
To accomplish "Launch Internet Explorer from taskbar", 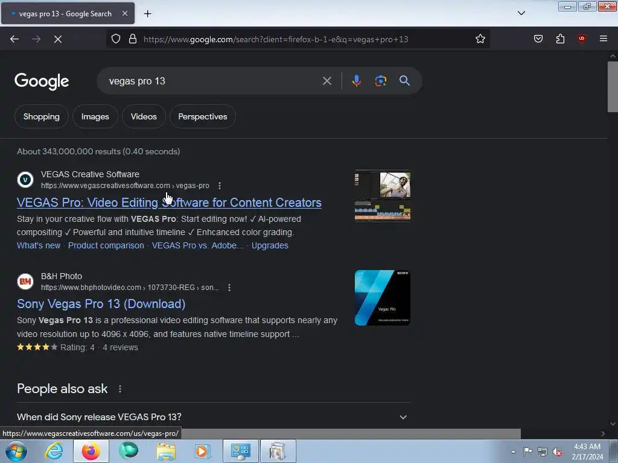I will tap(54, 451).
